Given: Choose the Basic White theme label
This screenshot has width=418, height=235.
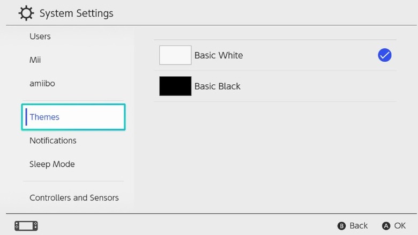Looking at the screenshot, I should 219,55.
